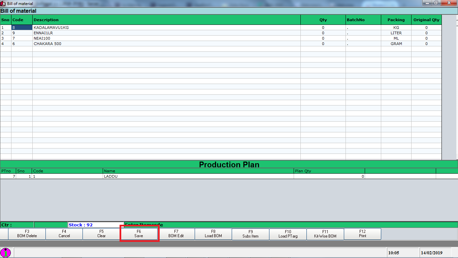The width and height of the screenshot is (458, 258).
Task: Click PTno 7 cell in LADDU row
Action: [x=8, y=176]
